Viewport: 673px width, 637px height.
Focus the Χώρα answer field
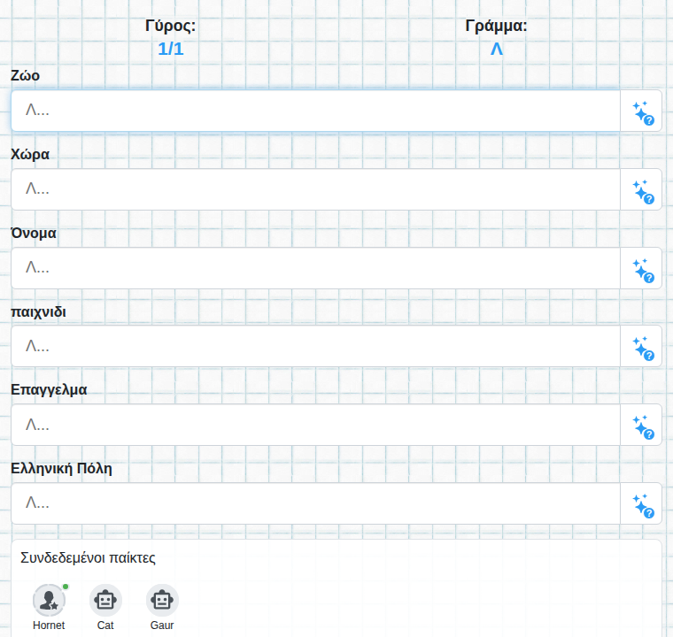point(316,189)
